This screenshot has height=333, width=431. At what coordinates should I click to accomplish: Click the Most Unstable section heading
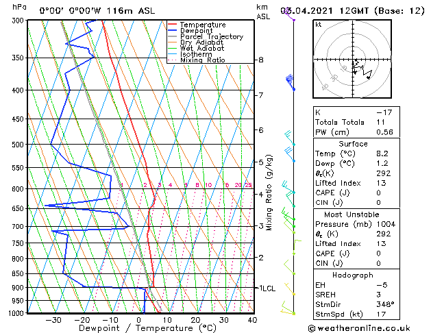point(352,214)
